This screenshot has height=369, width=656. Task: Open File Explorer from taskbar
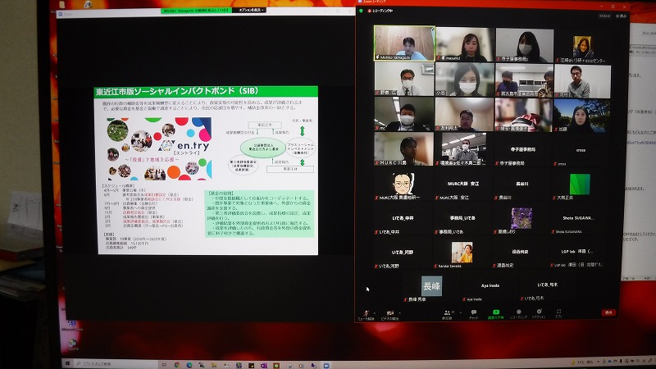[x=214, y=365]
